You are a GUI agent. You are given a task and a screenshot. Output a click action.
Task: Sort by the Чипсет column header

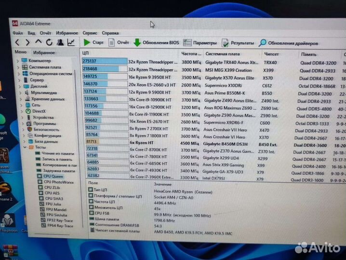[x=271, y=54]
